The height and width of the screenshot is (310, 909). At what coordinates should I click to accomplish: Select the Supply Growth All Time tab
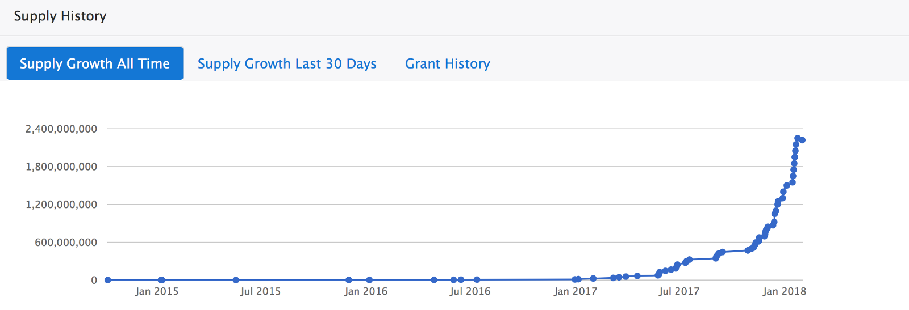pos(94,63)
